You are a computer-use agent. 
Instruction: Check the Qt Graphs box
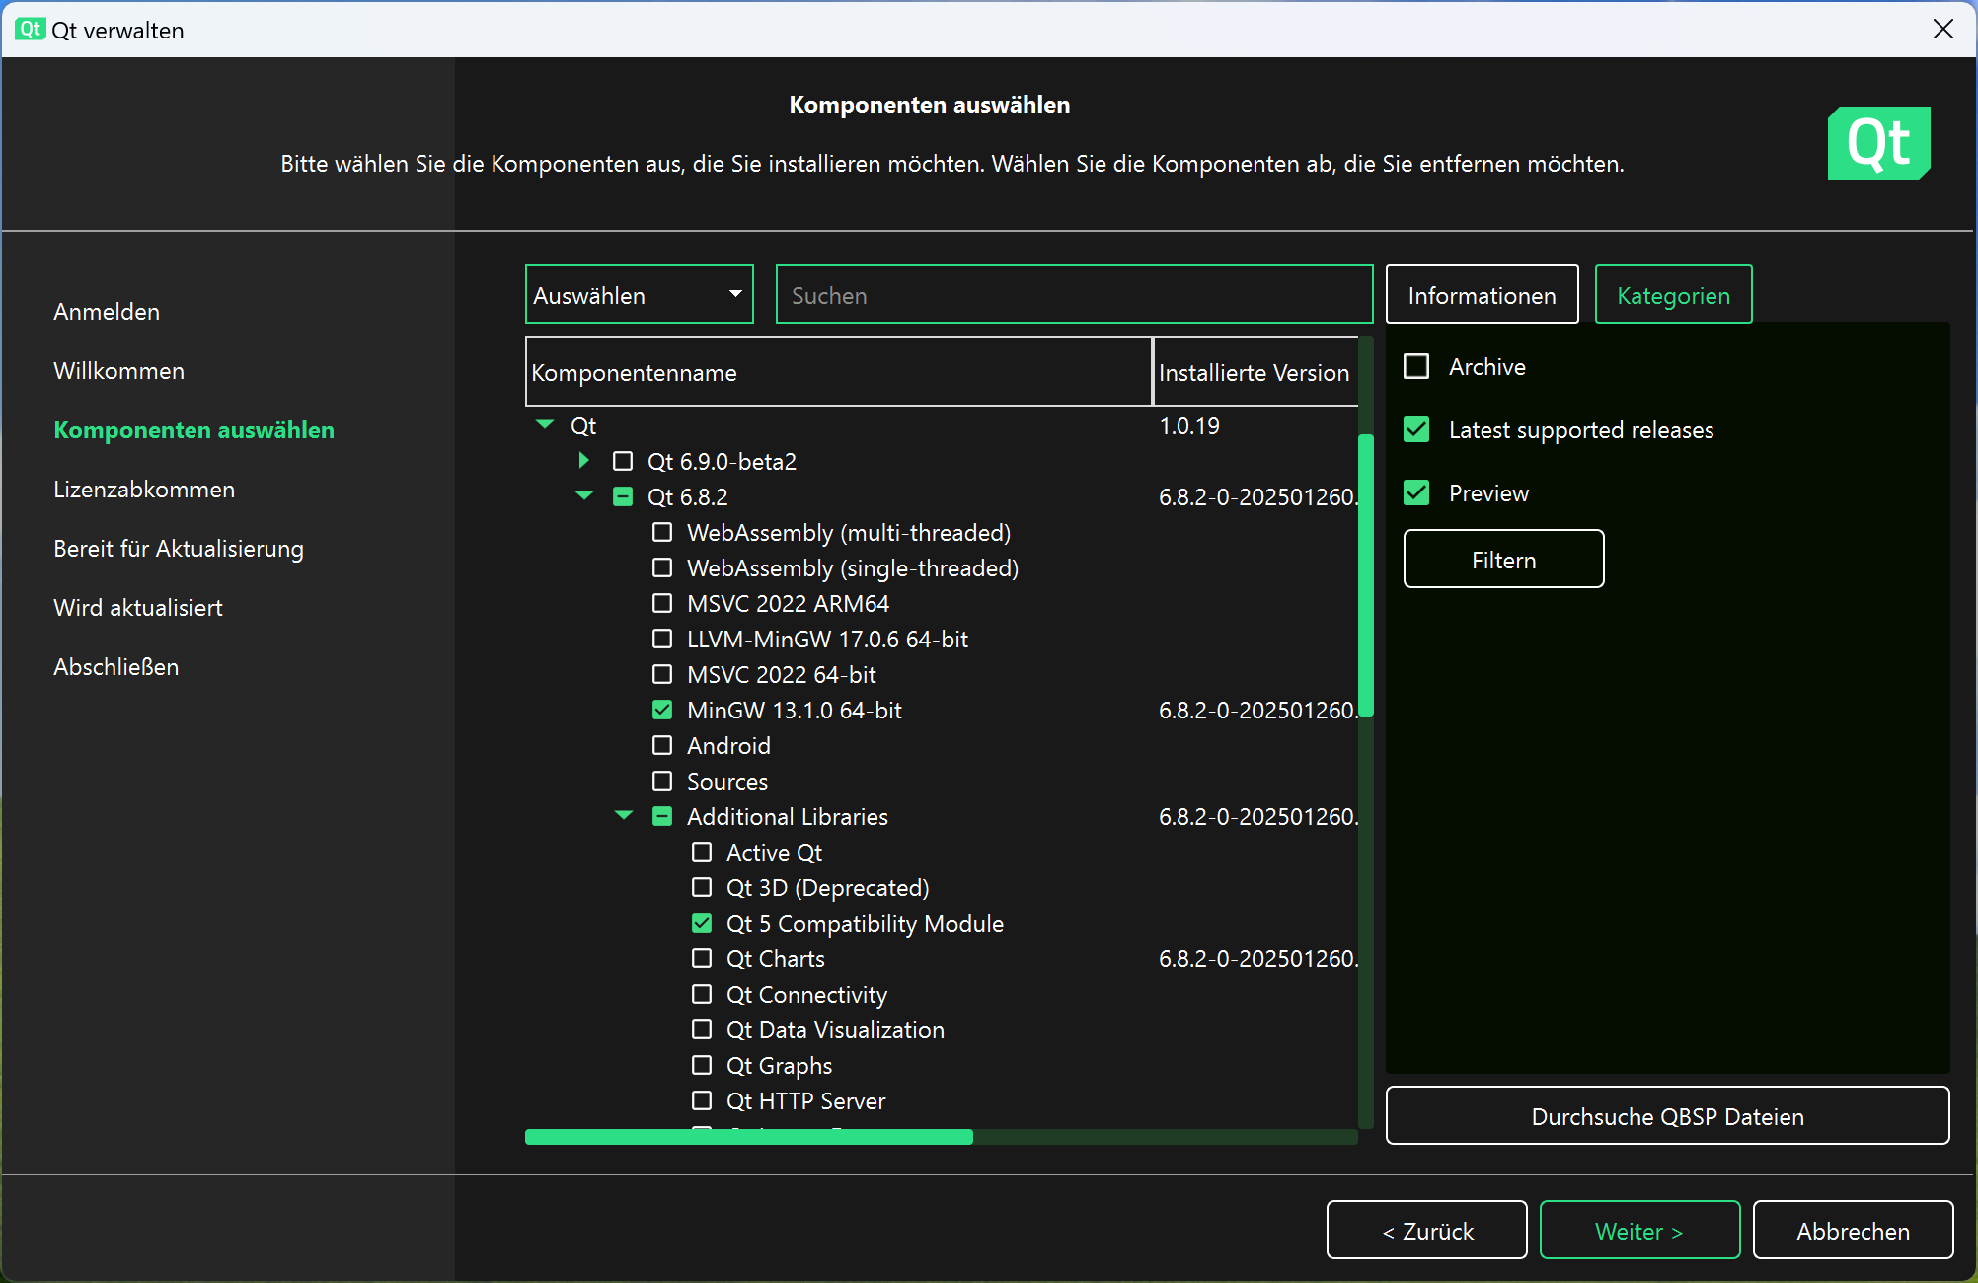702,1066
